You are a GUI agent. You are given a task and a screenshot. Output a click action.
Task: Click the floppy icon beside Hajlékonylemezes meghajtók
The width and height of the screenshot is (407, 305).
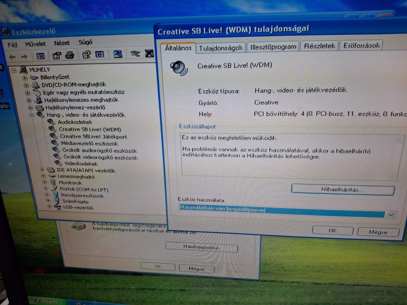pos(39,100)
